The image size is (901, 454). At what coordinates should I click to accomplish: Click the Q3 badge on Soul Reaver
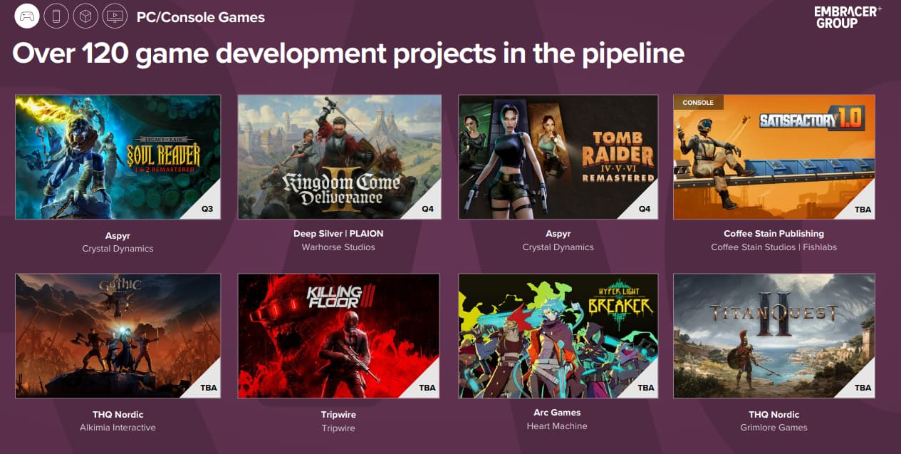pyautogui.click(x=207, y=210)
